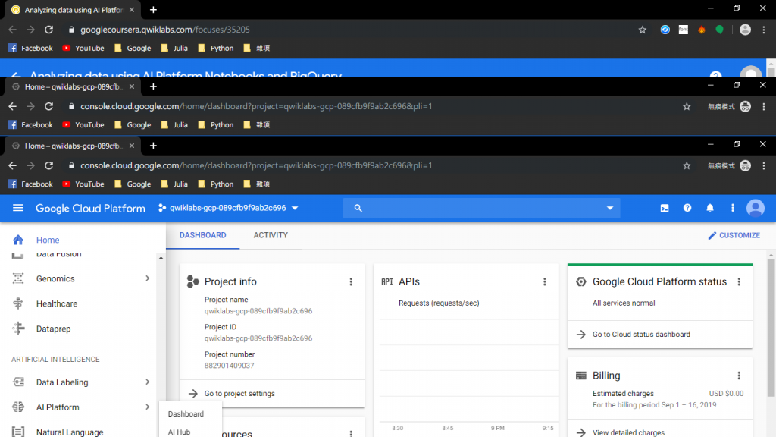Click the pencil icon next to Customize
Viewport: 776px width, 437px height.
tap(712, 235)
